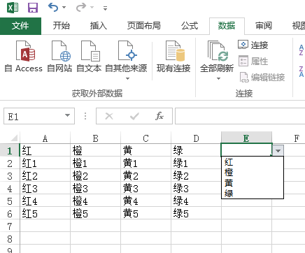The width and height of the screenshot is (305, 253).
Task: Switch to the 公式 tab
Action: tap(190, 26)
